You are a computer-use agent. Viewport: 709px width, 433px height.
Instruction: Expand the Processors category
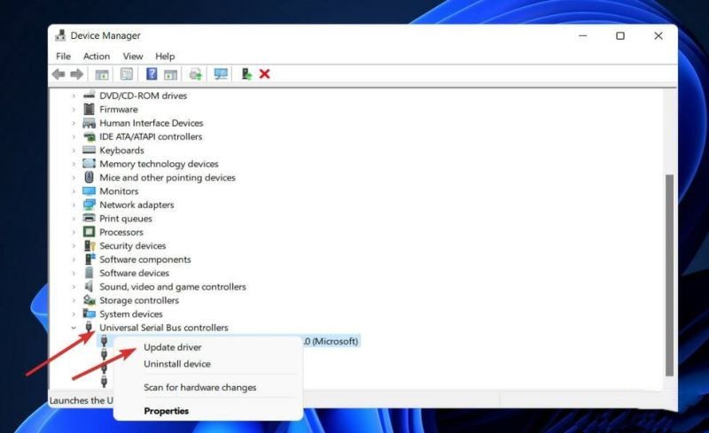(x=74, y=233)
